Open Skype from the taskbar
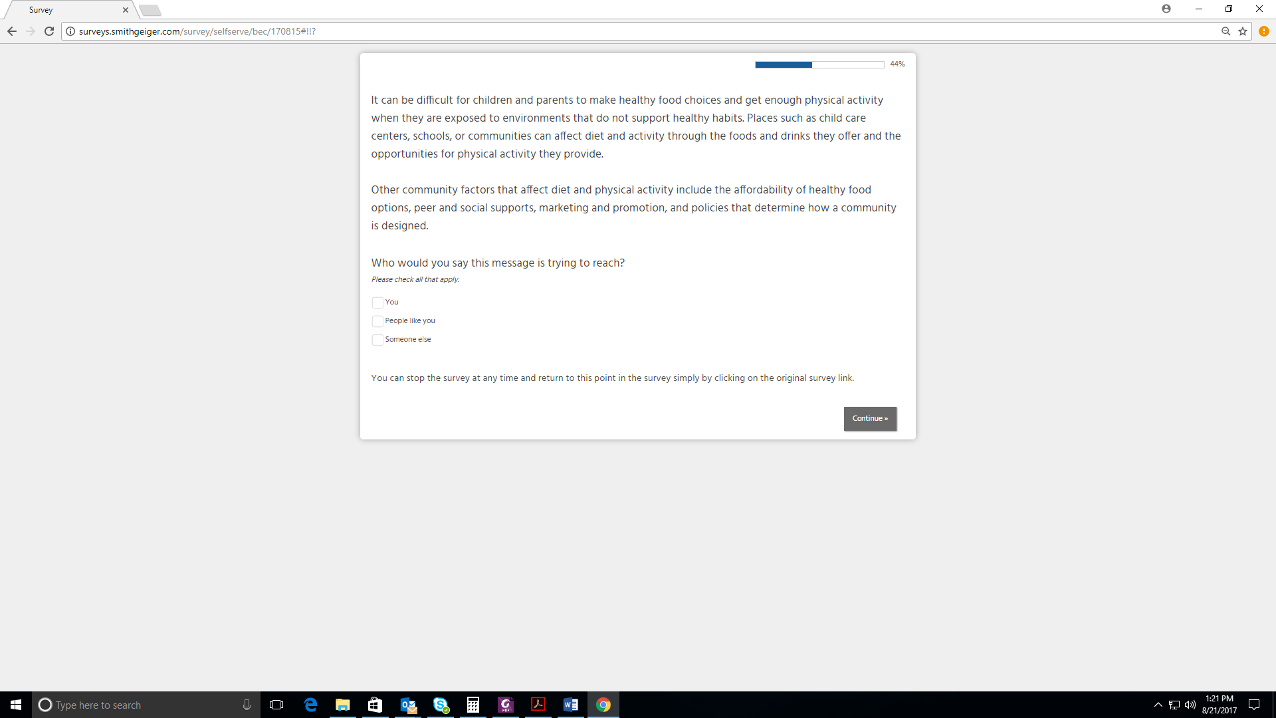The image size is (1276, 718). pos(441,705)
